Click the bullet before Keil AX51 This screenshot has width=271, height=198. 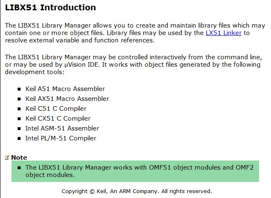(19, 99)
